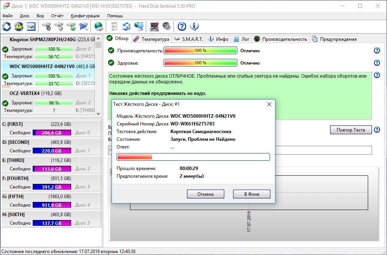This screenshot has height=255, width=387.
Task: Click the short self-test progress bar
Action: pos(193,157)
